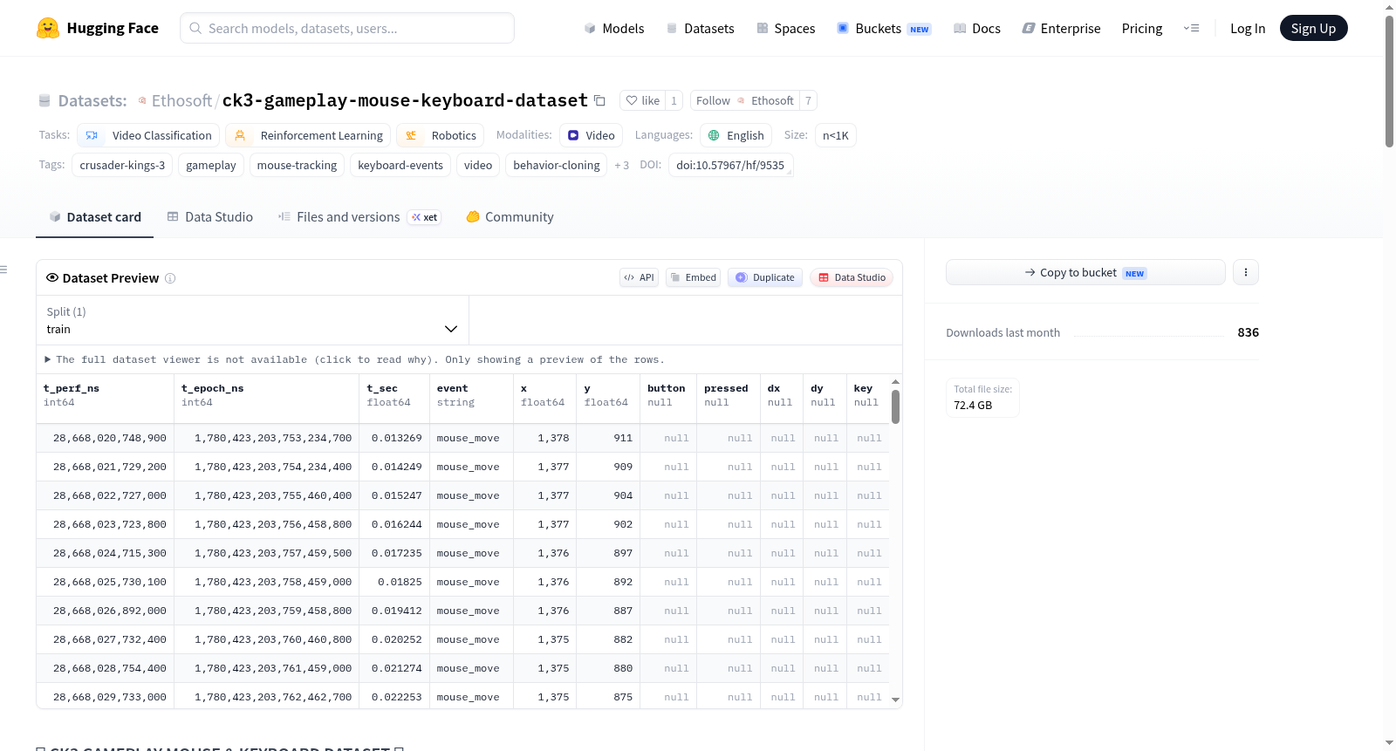This screenshot has width=1396, height=751.
Task: Switch to the Data Studio tab
Action: [210, 217]
